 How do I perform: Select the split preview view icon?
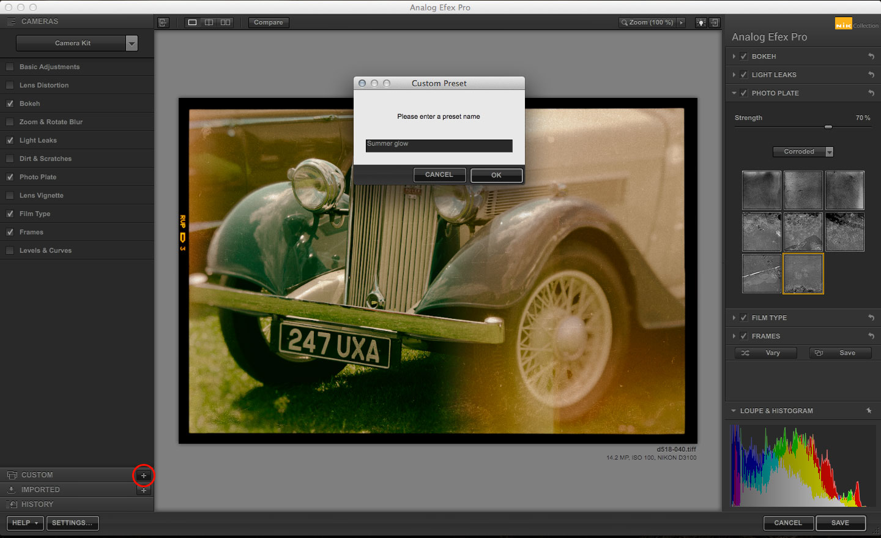coord(209,23)
